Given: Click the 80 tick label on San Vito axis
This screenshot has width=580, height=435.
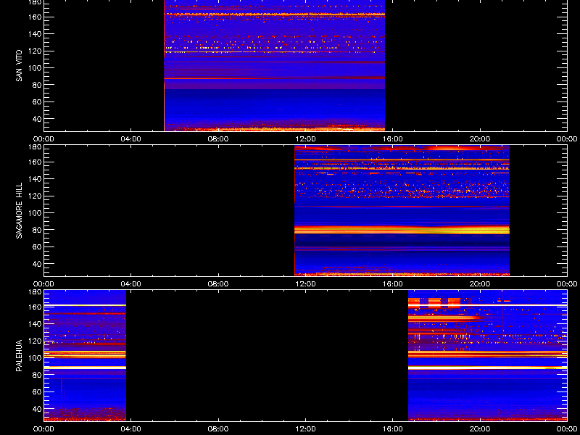Looking at the screenshot, I should tap(38, 85).
